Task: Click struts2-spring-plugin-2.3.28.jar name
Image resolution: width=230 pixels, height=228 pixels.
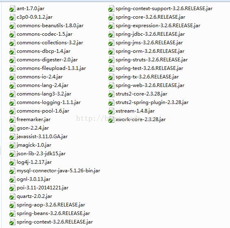Action: pyautogui.click(x=152, y=102)
